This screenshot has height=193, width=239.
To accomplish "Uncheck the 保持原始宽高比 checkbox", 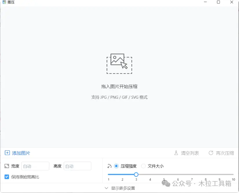I will pos(6,177).
